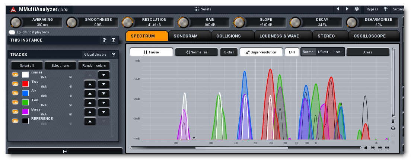Move the Ten track up
The width and height of the screenshot is (414, 164).
pos(90,103)
